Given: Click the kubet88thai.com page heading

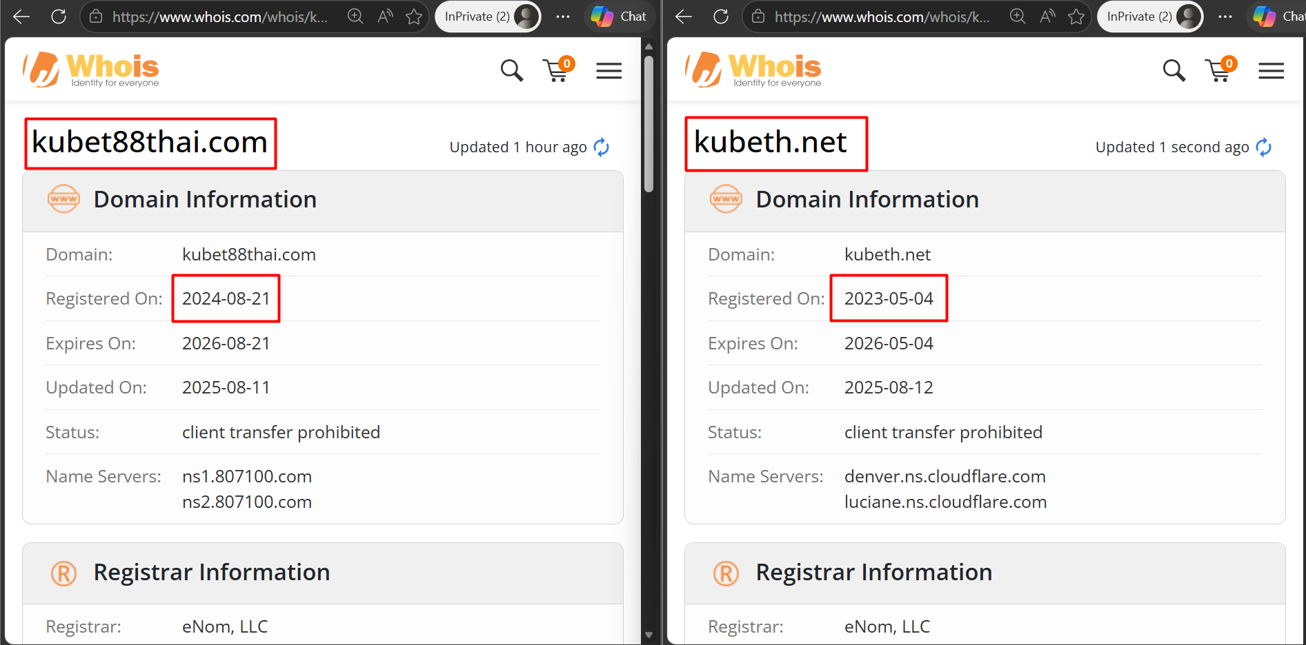Looking at the screenshot, I should coord(150,143).
